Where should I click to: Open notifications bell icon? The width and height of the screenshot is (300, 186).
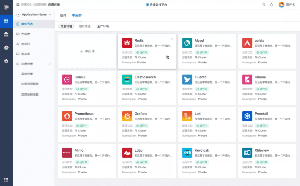271,5
